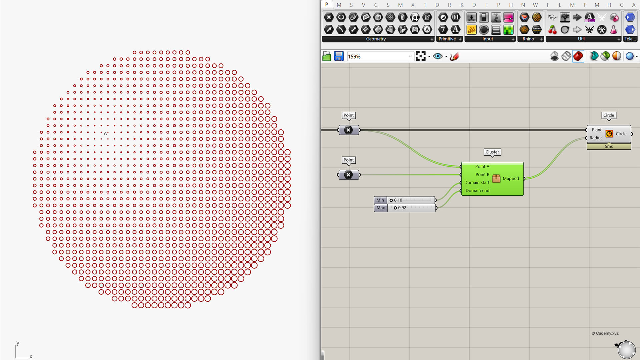Expand the Util panel with plus arrow
Screen dimensions: 640x360
619,39
